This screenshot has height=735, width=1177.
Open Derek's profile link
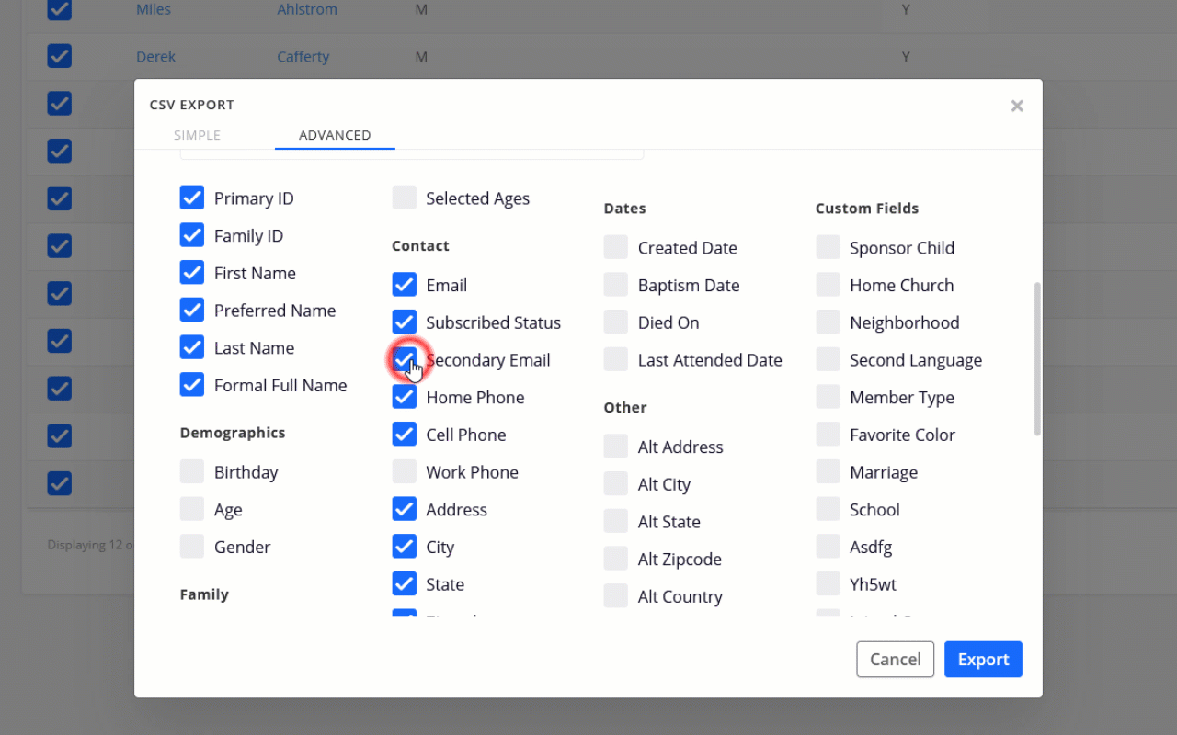155,57
